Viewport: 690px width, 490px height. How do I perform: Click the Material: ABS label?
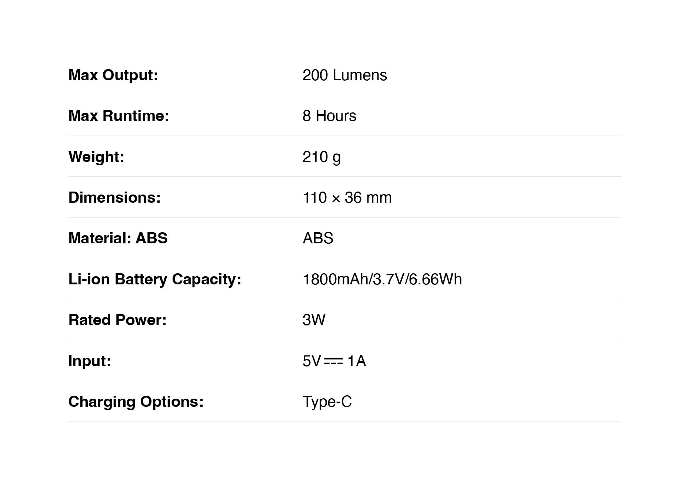click(118, 238)
